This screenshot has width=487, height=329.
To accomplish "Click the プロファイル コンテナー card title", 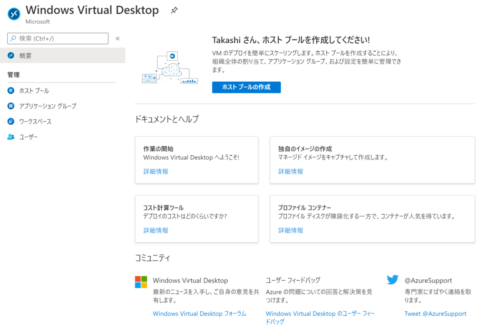I will click(304, 208).
